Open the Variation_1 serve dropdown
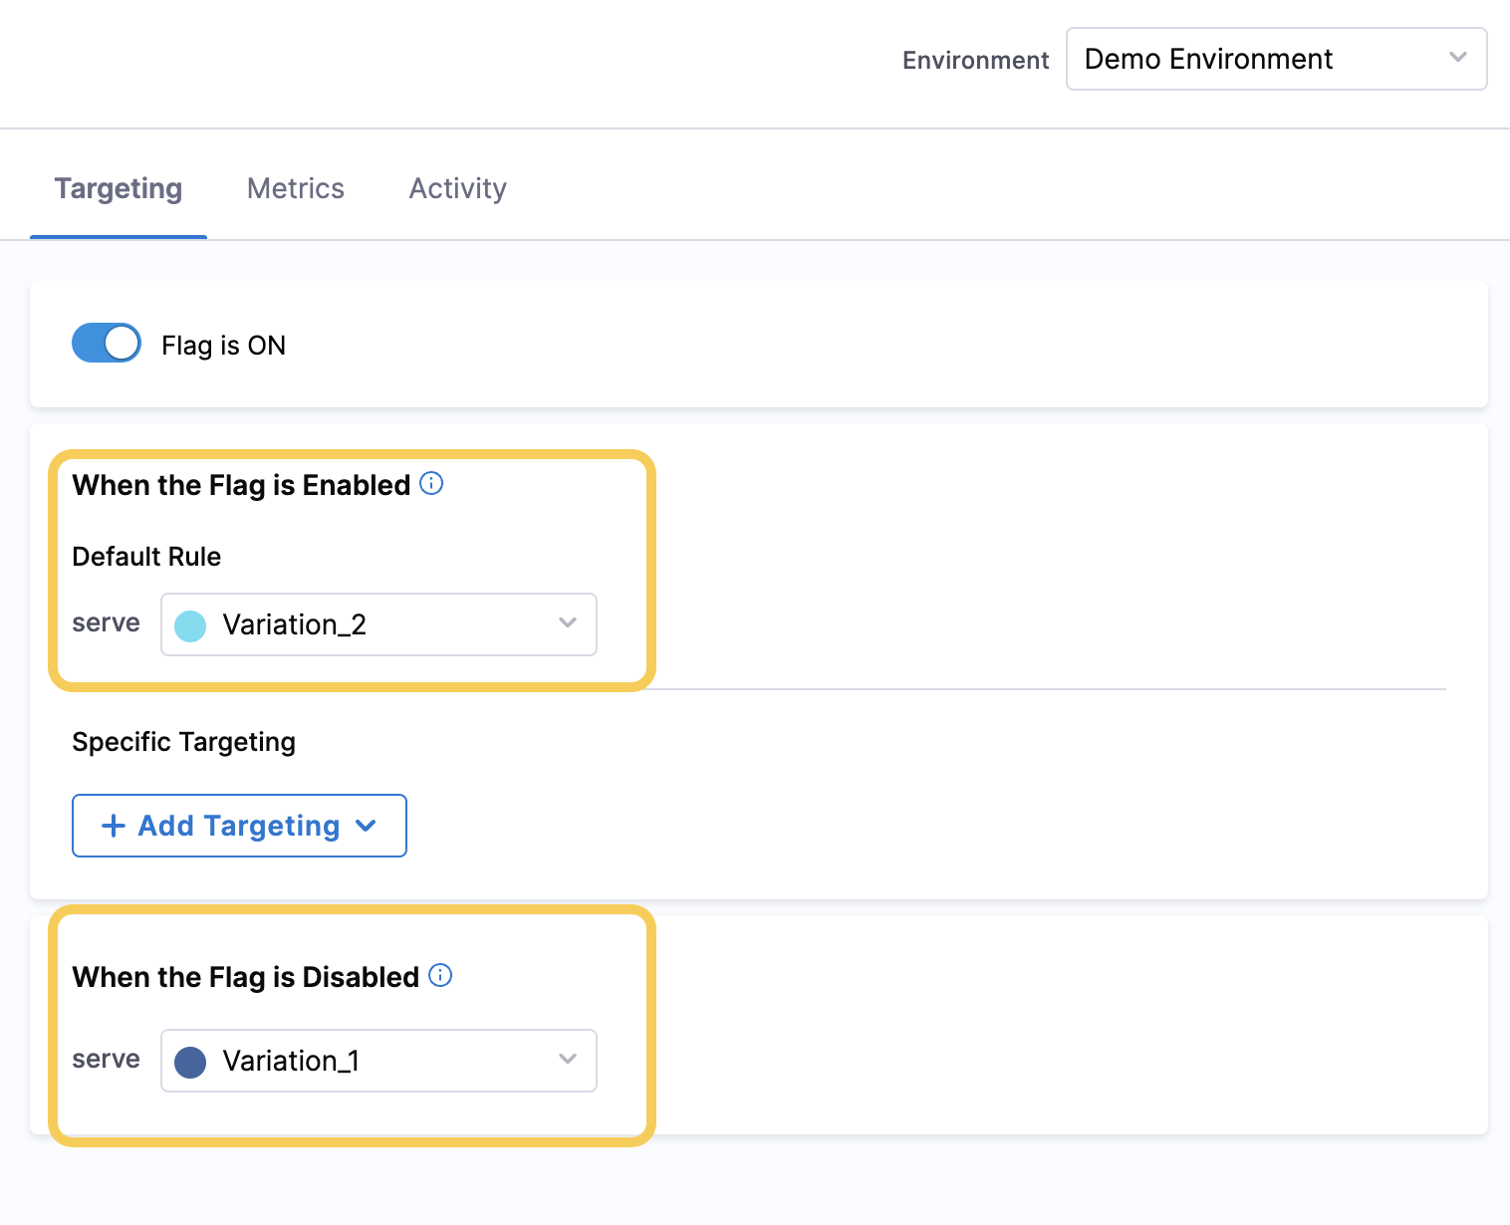 pos(378,1060)
